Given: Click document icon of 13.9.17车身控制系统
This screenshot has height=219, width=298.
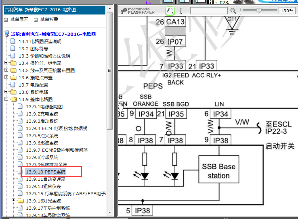Looking at the screenshot, I should [x=20, y=208].
